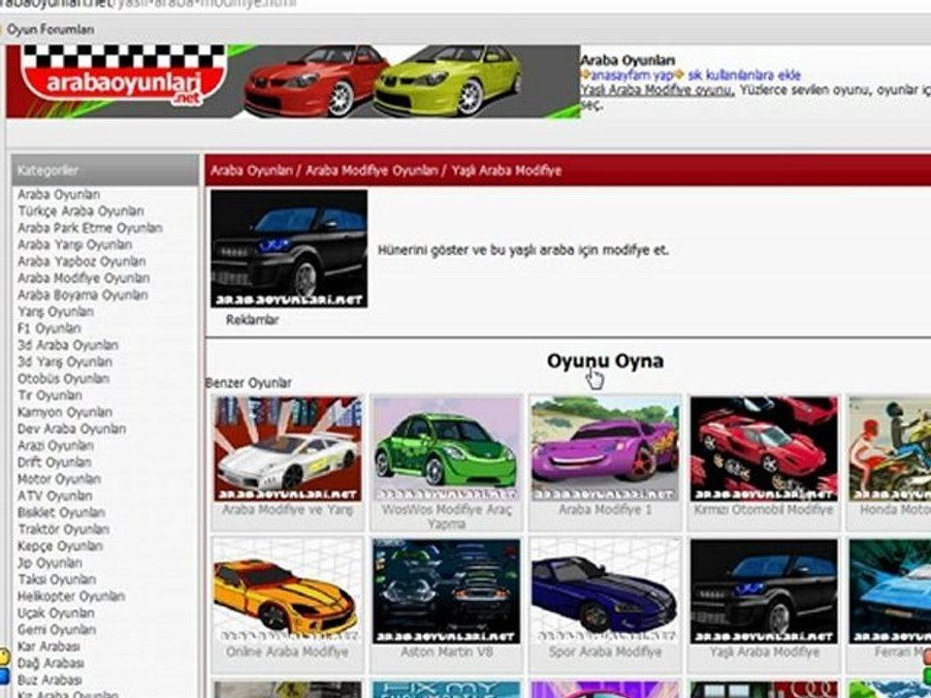Select Türkçe Araba Oyunları category
Image resolution: width=931 pixels, height=698 pixels.
pos(80,210)
